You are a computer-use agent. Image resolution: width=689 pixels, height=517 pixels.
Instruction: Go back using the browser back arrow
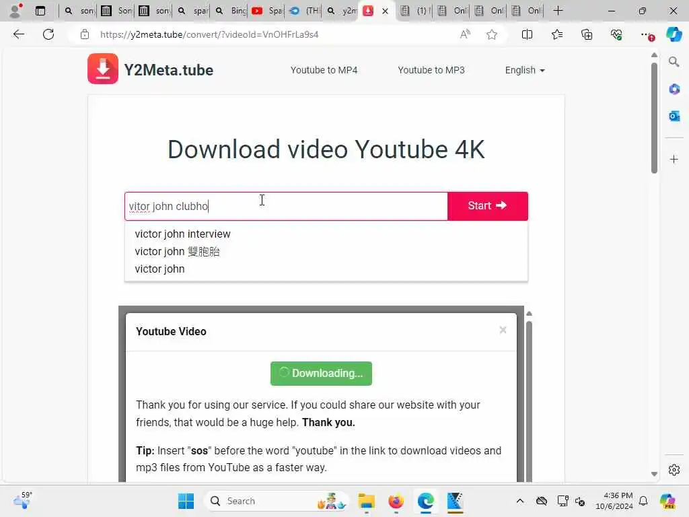pos(18,34)
